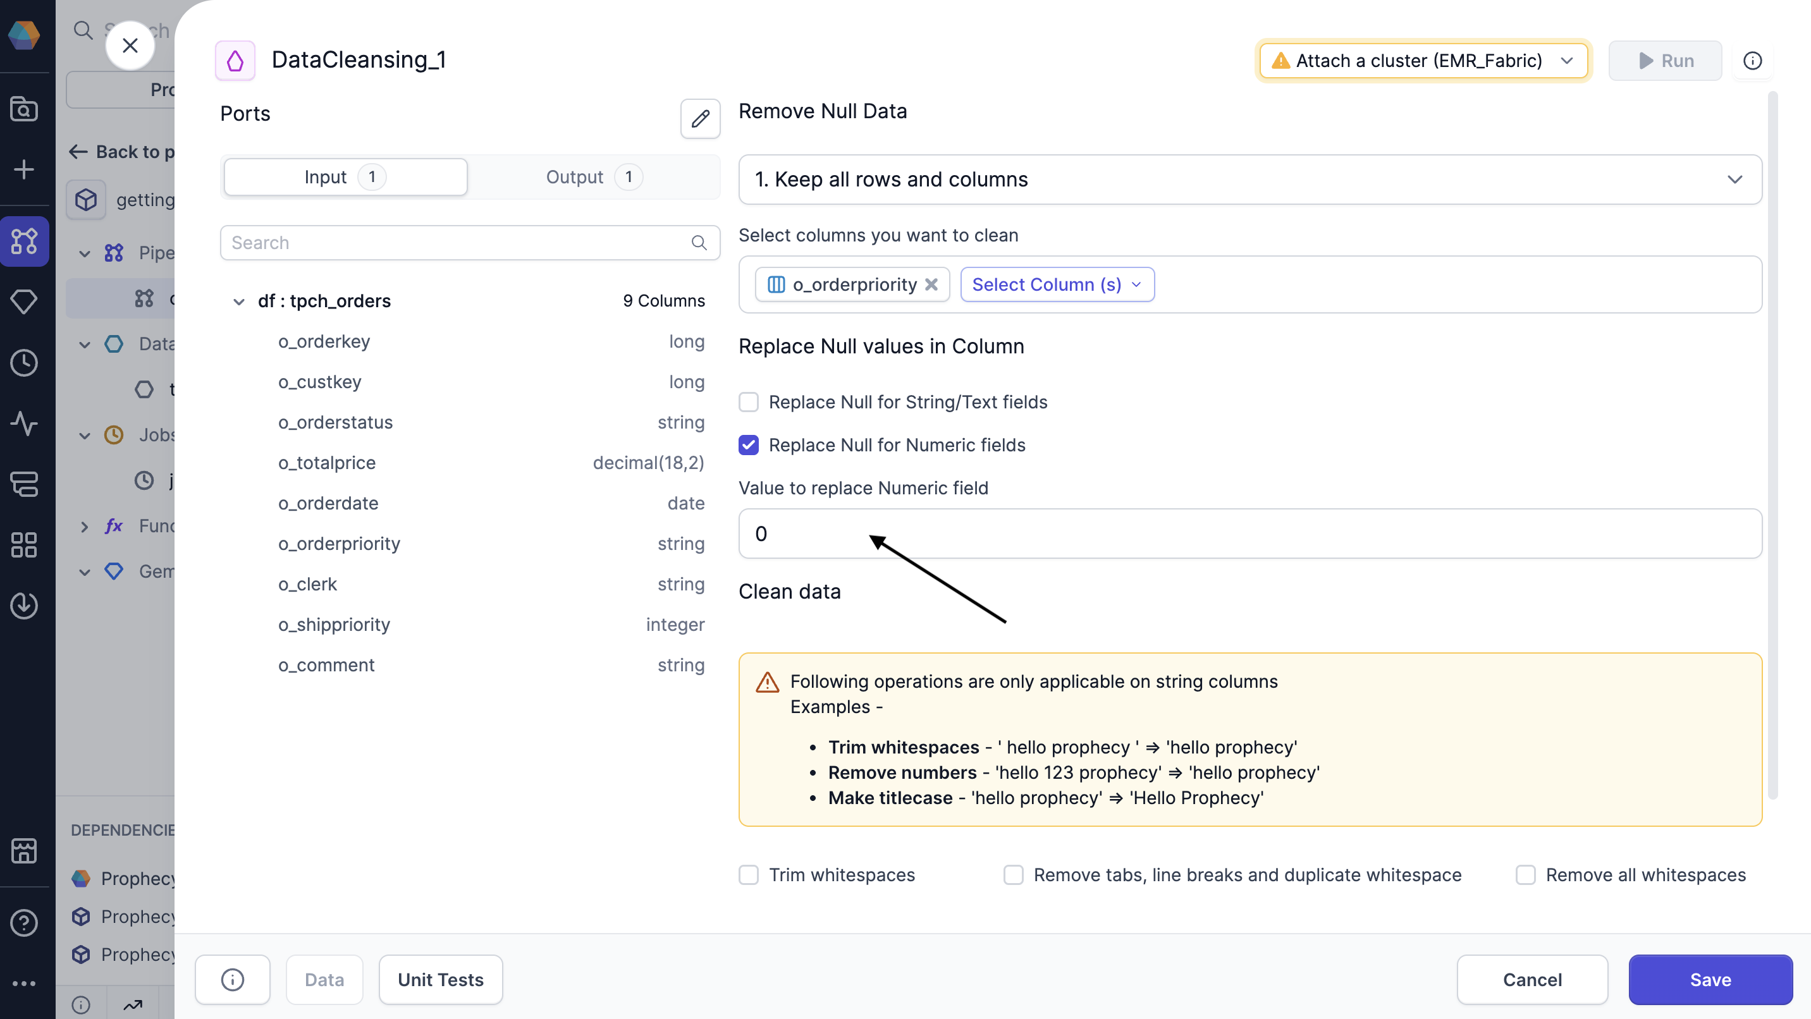The image size is (1811, 1019).
Task: Remove o_orderpriority column chip with X
Action: click(x=931, y=284)
